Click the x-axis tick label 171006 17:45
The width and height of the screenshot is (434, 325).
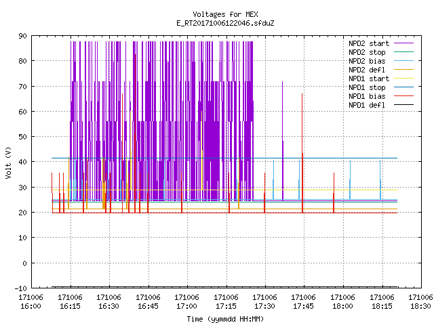tap(304, 302)
